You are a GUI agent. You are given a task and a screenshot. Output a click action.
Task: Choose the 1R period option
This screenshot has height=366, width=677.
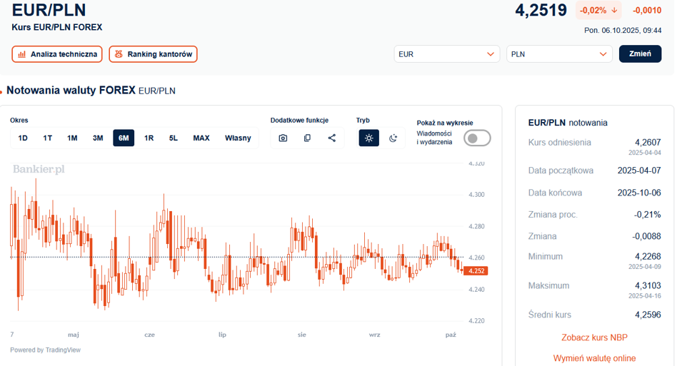pos(149,138)
